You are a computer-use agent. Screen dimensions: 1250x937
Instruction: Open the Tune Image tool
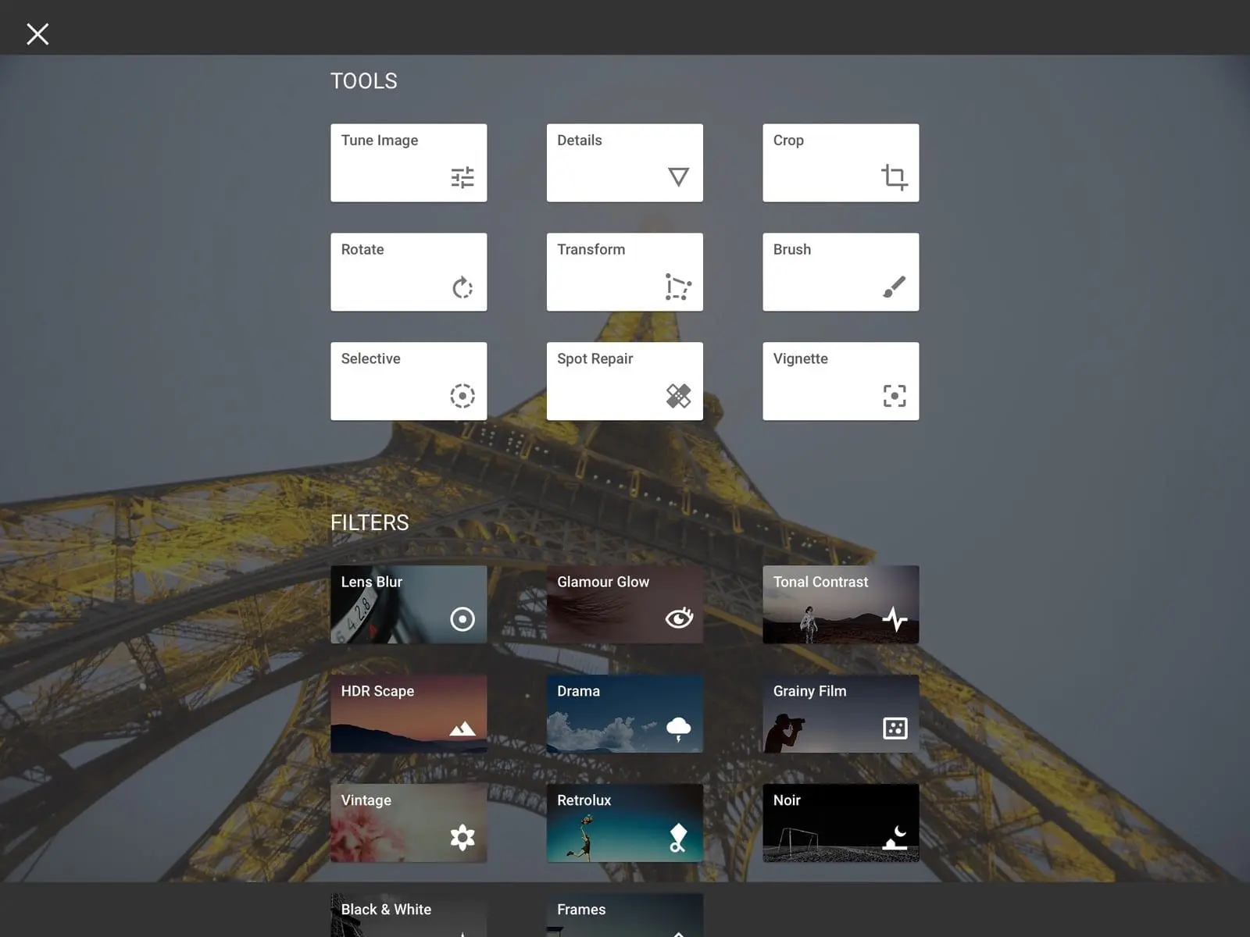408,162
